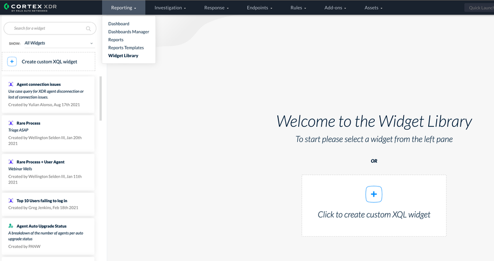
Task: Click the icon next to Rare Process widget
Action: (11, 123)
